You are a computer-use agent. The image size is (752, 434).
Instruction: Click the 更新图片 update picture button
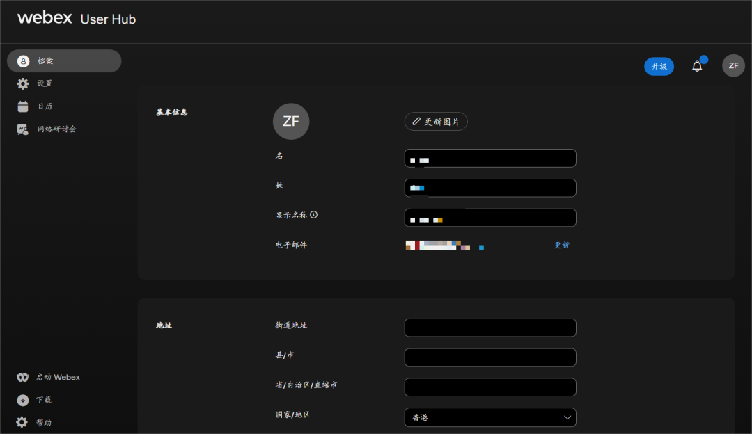(436, 121)
